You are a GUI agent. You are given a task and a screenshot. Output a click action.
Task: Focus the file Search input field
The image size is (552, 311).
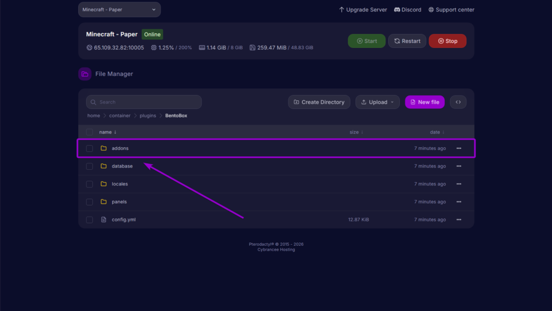click(144, 102)
